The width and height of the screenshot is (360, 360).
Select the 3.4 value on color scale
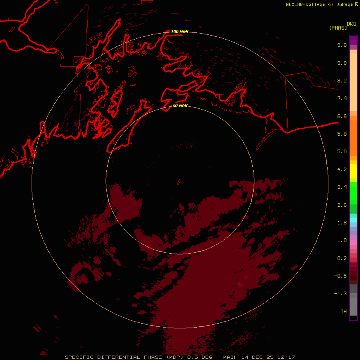342,187
